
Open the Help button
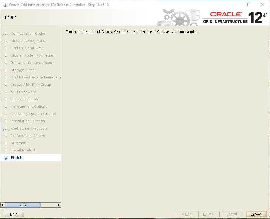(x=14, y=214)
